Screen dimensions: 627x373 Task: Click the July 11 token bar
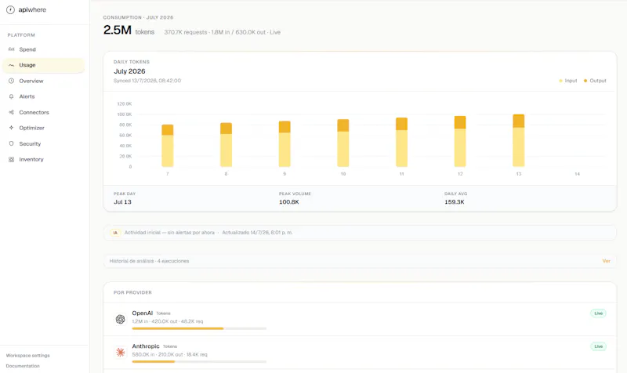(401, 143)
